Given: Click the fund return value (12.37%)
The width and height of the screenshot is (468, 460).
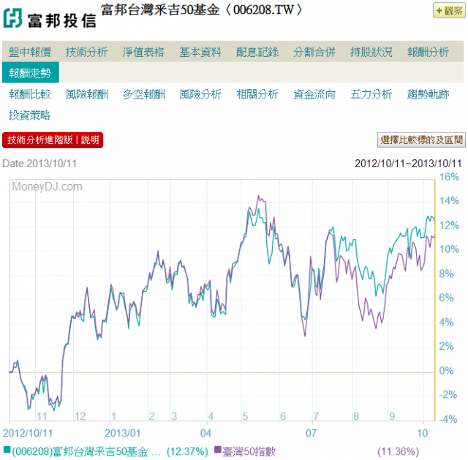Looking at the screenshot, I should (187, 452).
